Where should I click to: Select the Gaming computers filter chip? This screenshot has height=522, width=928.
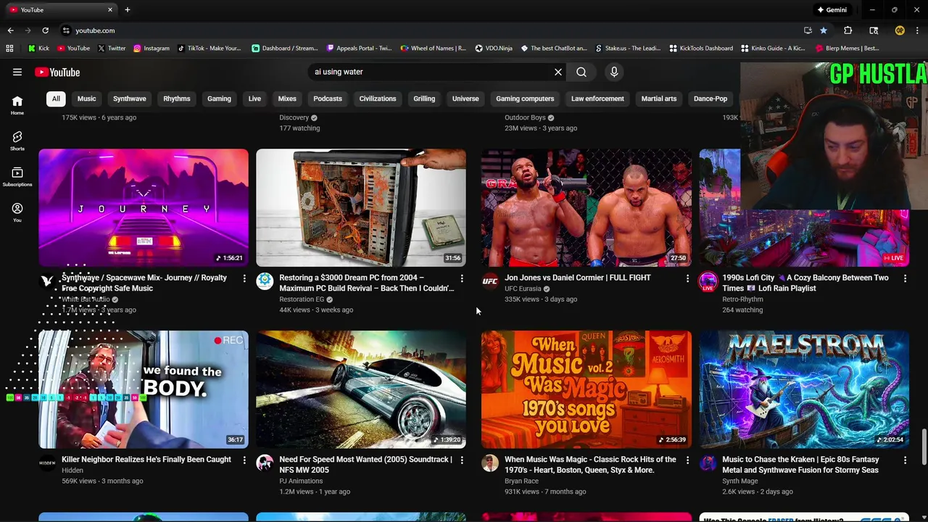[x=525, y=99]
